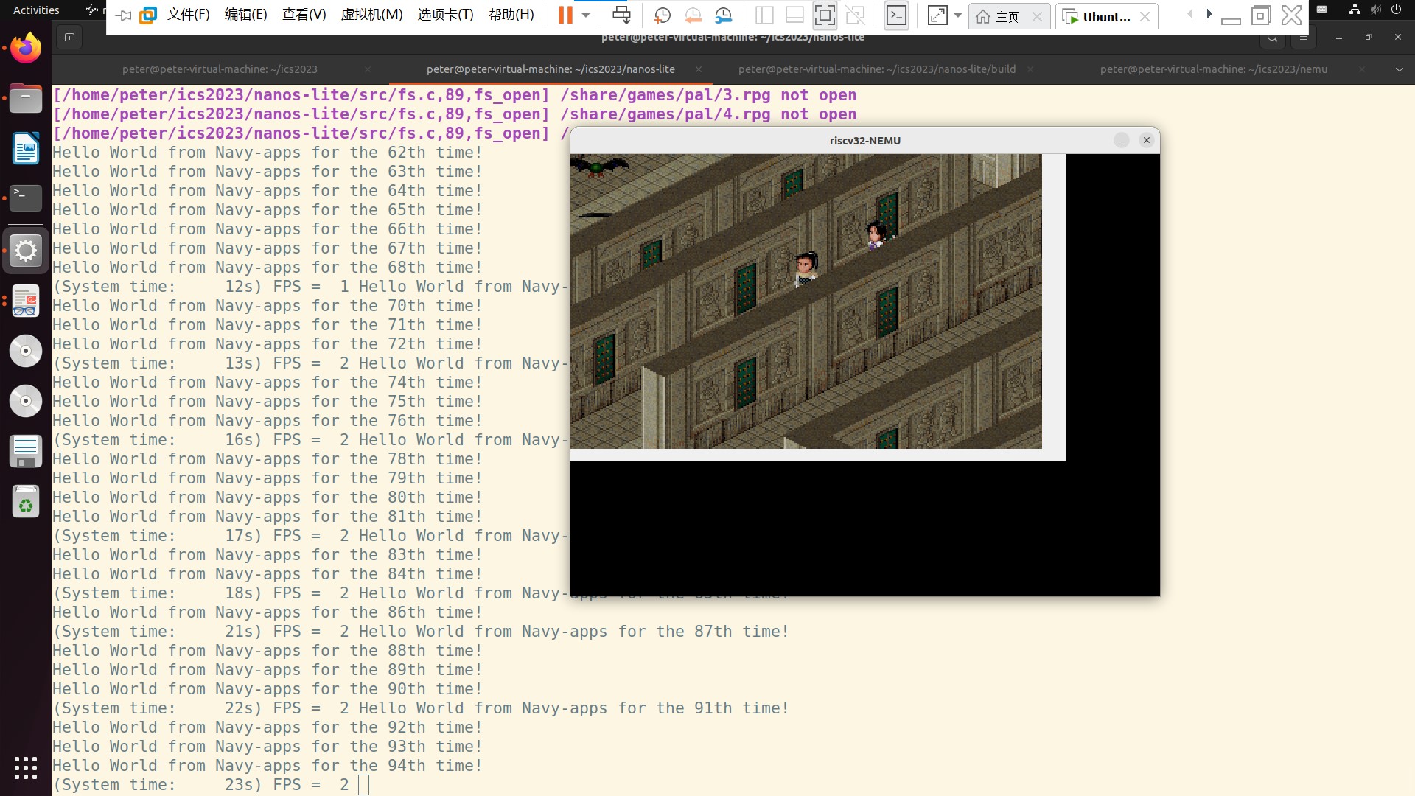Click the '/share/games/pal/3.rpg not open' line

tap(455, 95)
